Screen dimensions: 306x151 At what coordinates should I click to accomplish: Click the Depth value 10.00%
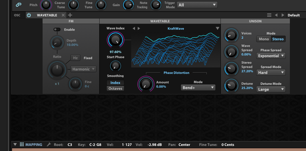[x=72, y=45]
